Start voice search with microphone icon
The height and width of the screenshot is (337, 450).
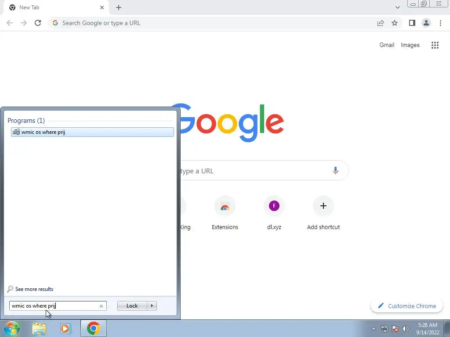point(335,171)
